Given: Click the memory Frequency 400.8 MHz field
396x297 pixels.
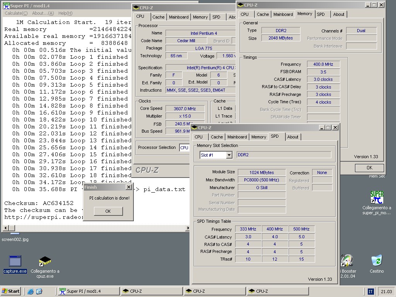Looking at the screenshot, I should (x=323, y=65).
